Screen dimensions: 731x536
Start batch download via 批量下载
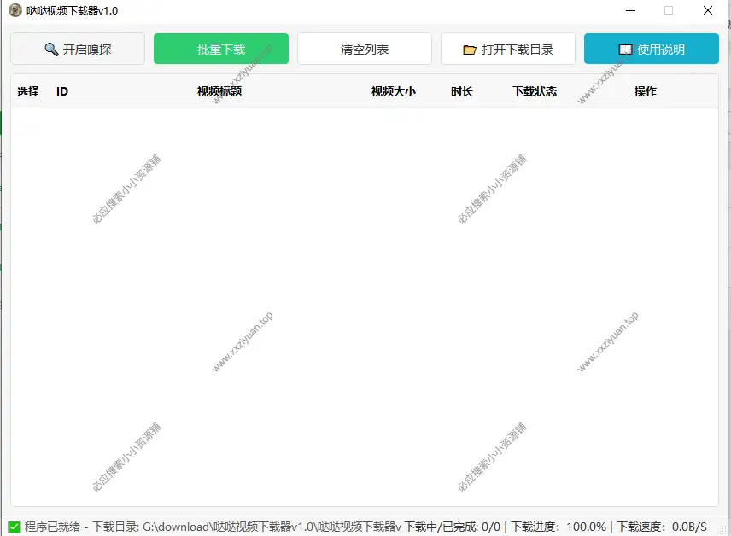click(220, 49)
